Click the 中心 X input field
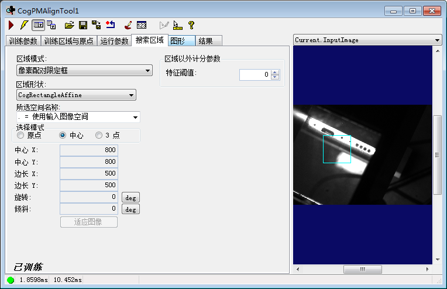447x289 pixels. pyautogui.click(x=89, y=150)
